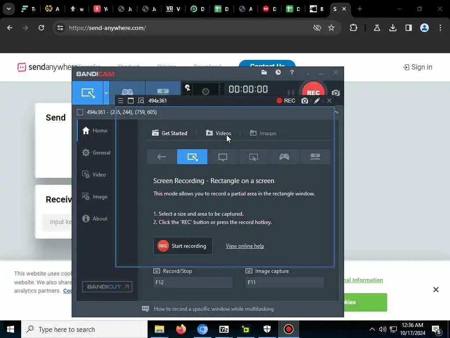Screen dimensions: 450x338
Task: Select rectangle screen mode tile in Get Started
Action: pyautogui.click(x=192, y=157)
